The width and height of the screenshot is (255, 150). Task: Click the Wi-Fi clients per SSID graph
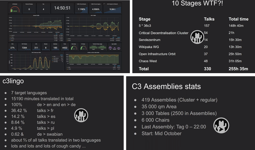[x=36, y=61]
